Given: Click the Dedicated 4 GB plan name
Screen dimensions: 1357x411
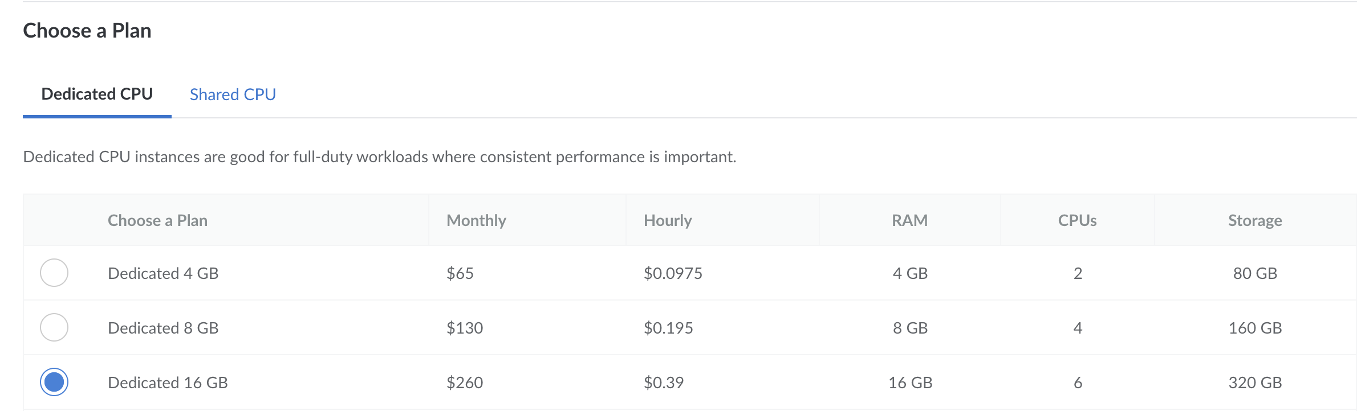Looking at the screenshot, I should coord(163,273).
